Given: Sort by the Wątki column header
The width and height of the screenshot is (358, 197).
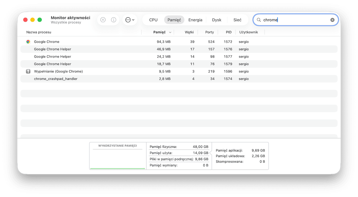Looking at the screenshot, I should tap(189, 32).
